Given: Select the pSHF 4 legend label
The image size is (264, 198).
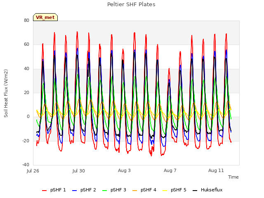Looking at the screenshot, I should pos(148,190).
